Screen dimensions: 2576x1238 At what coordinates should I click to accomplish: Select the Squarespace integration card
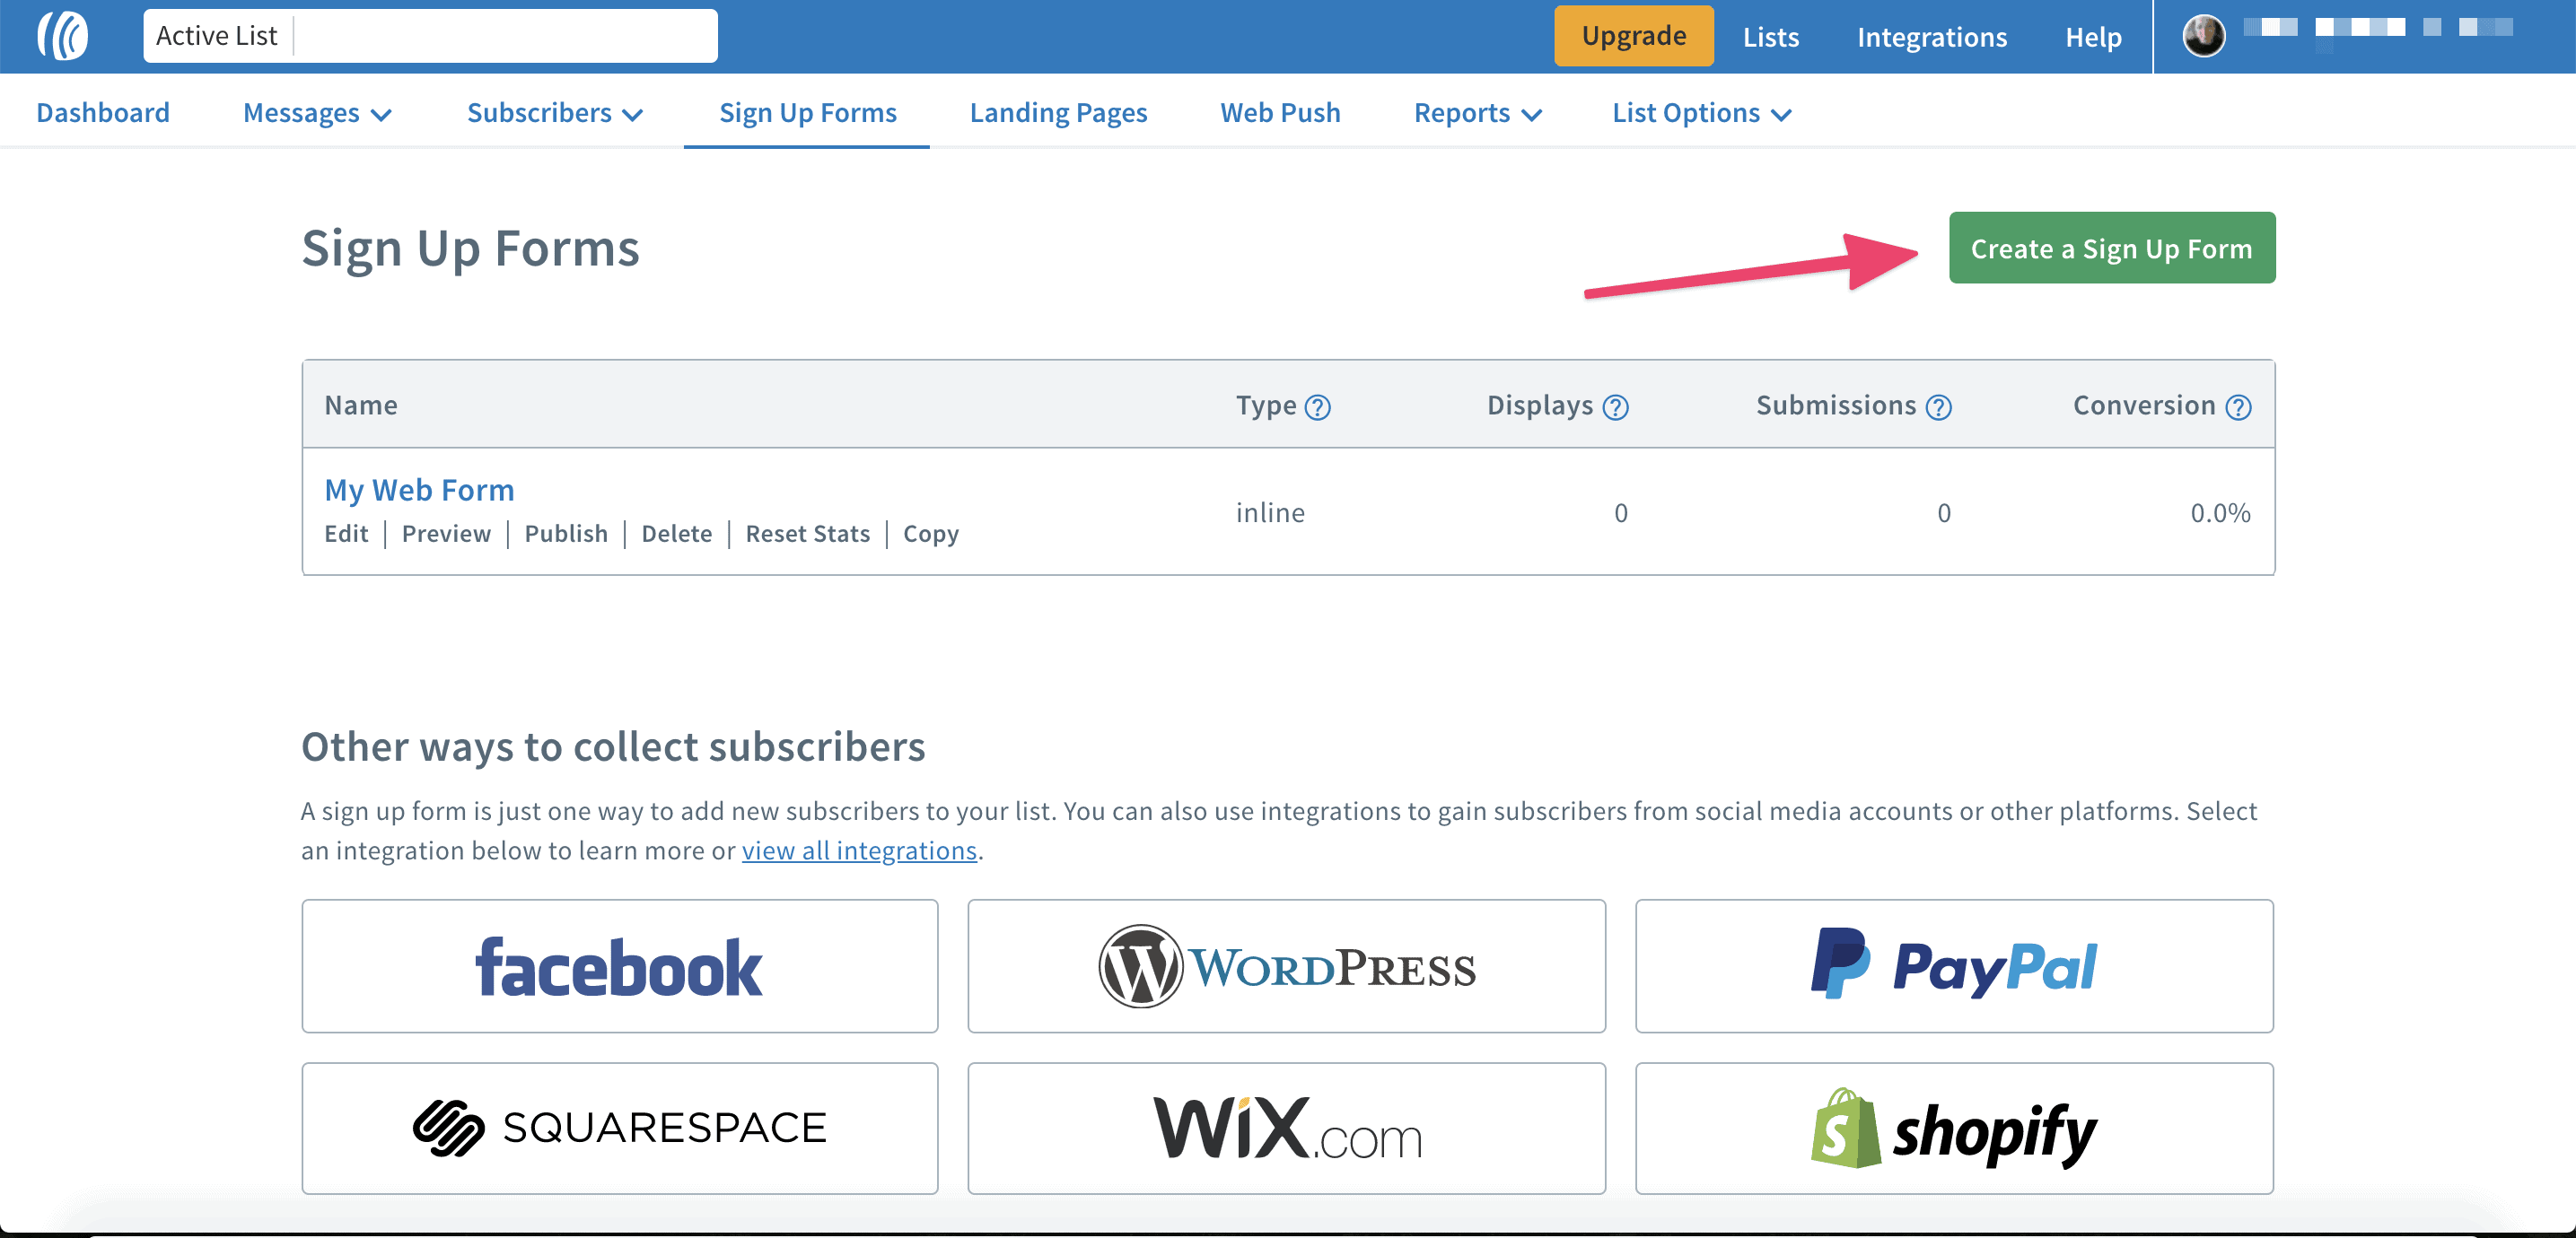pyautogui.click(x=620, y=1128)
